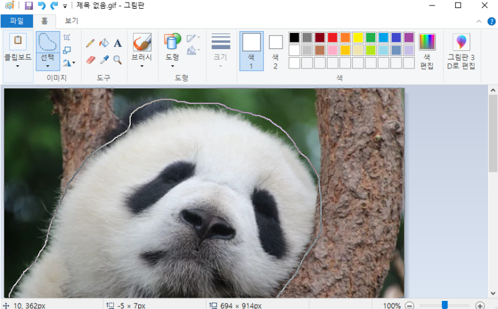Pick the turquoise blue color swatch
498x309 pixels.
tap(383, 37)
